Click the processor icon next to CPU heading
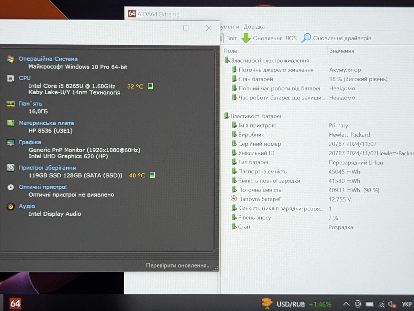414x311 pixels. pos(11,78)
